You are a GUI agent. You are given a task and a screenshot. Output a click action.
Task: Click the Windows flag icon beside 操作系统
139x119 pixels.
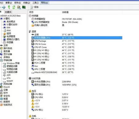[x=2, y=48]
